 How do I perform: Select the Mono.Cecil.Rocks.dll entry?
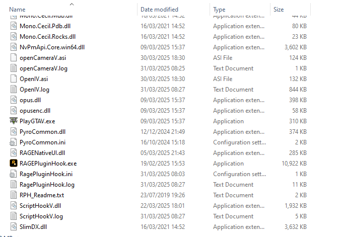point(47,36)
